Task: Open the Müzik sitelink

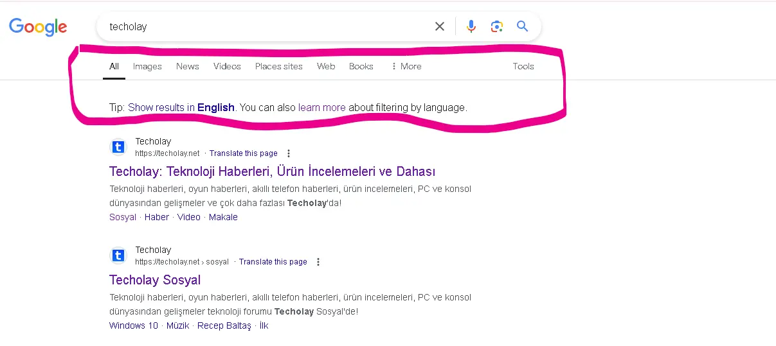Action: 178,325
